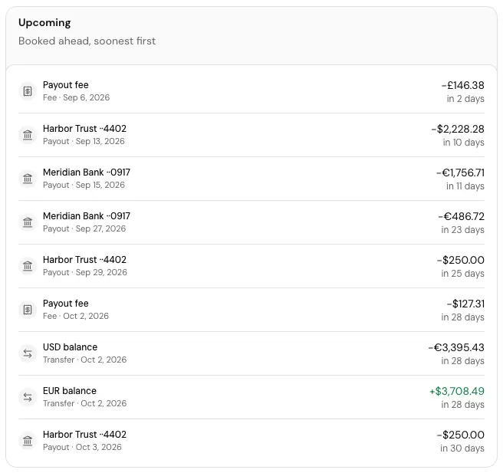Click the -$2,228.28 payout amount

click(458, 129)
